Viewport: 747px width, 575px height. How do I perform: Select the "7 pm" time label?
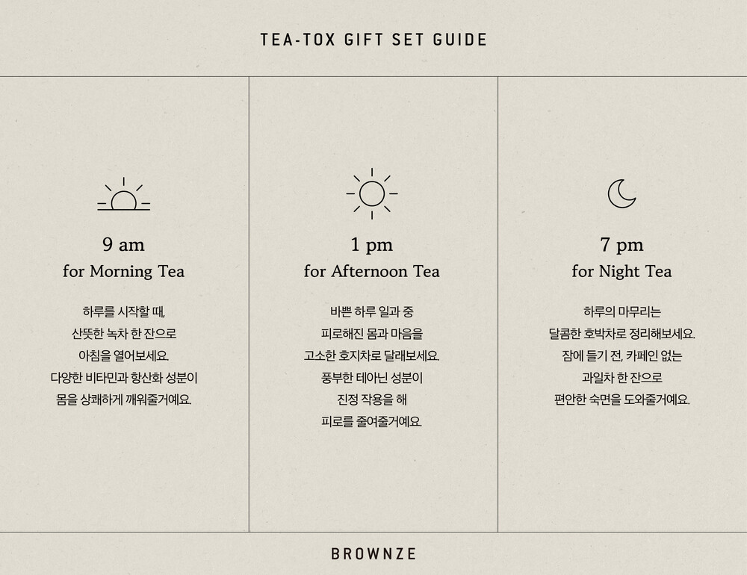622,245
